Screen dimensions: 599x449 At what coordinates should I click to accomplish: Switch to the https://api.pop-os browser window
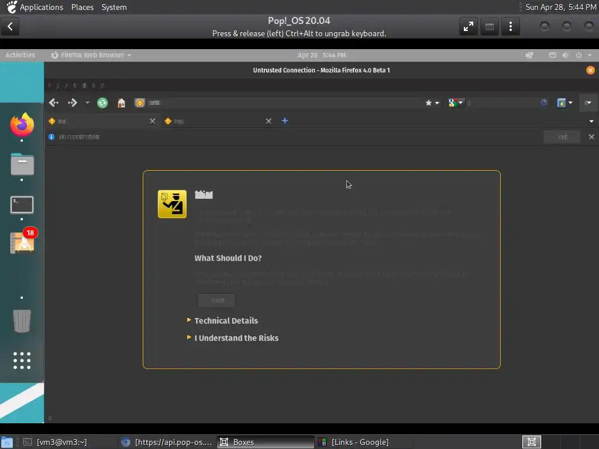click(167, 442)
